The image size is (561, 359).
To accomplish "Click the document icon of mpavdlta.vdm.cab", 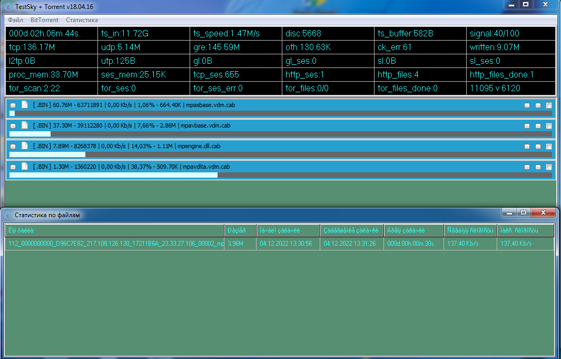I will [x=24, y=167].
